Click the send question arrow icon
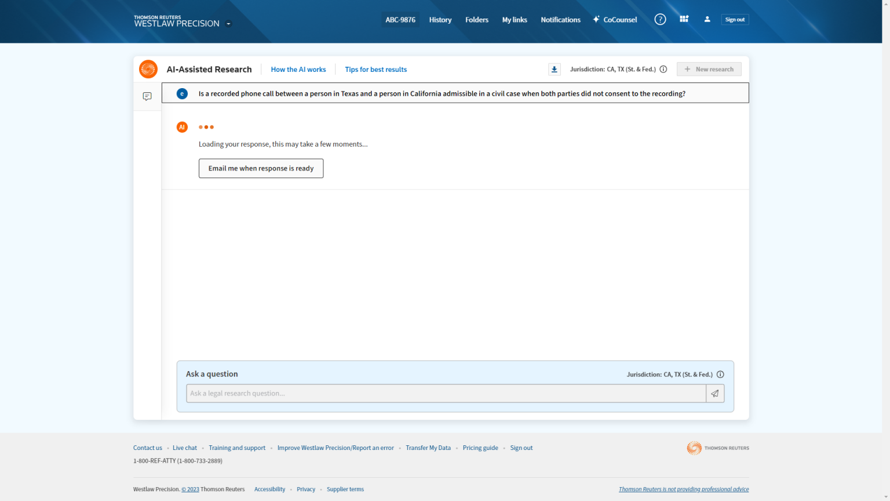Image resolution: width=890 pixels, height=501 pixels. tap(714, 393)
